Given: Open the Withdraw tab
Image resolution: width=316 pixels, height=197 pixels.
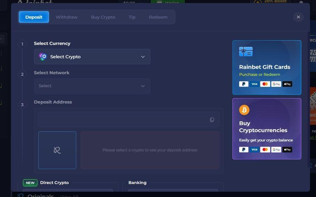Looking at the screenshot, I should click(67, 17).
